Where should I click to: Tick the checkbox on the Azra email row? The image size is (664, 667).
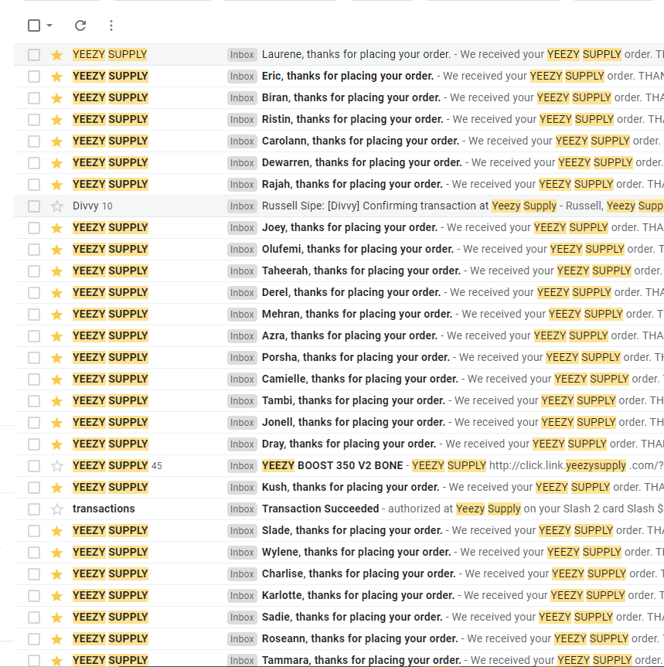(x=34, y=336)
